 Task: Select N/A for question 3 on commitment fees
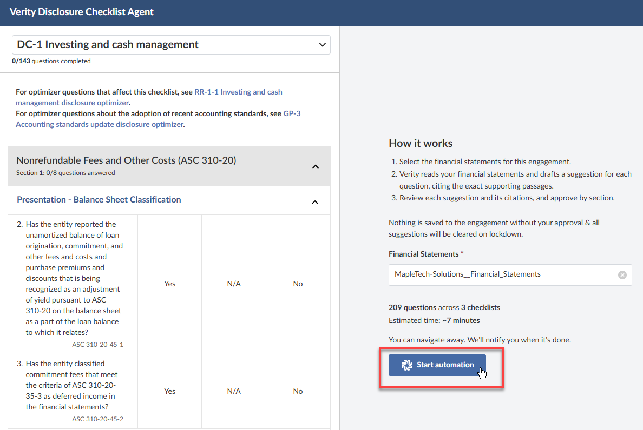pos(234,392)
